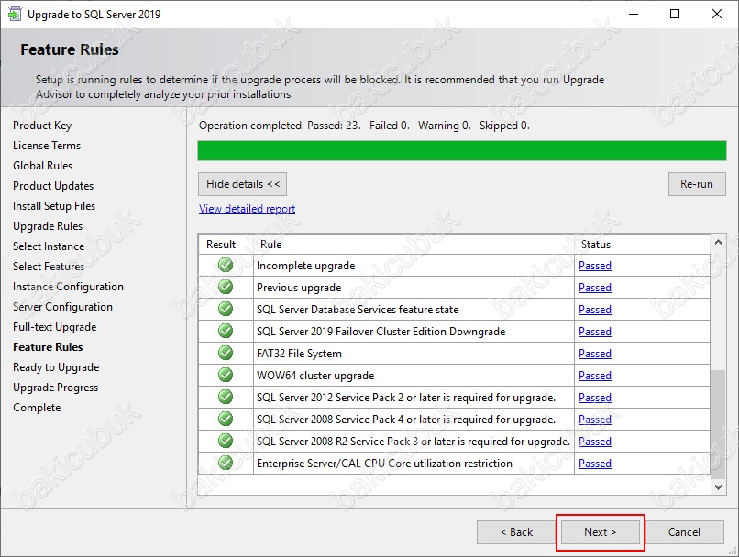Click the rule list scroll up arrow
Screen dimensions: 739x557
718,242
